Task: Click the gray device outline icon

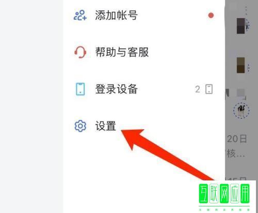Action: point(209,89)
